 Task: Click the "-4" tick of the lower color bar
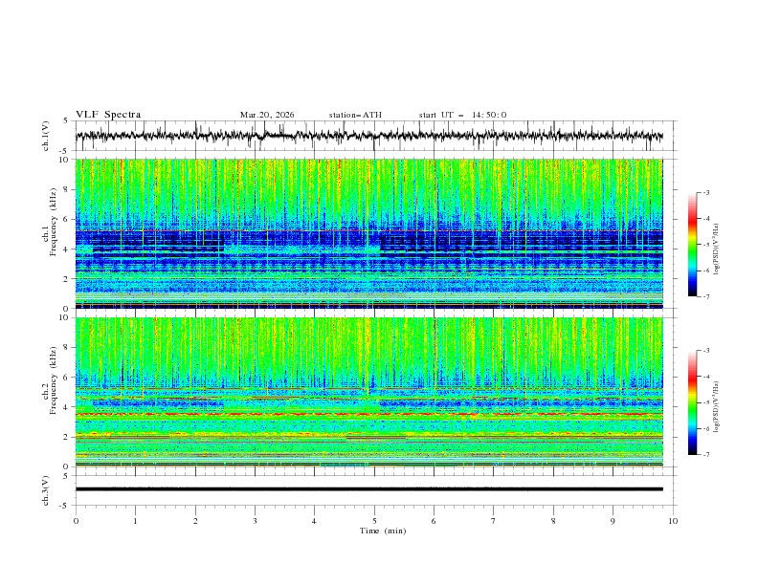[705, 377]
